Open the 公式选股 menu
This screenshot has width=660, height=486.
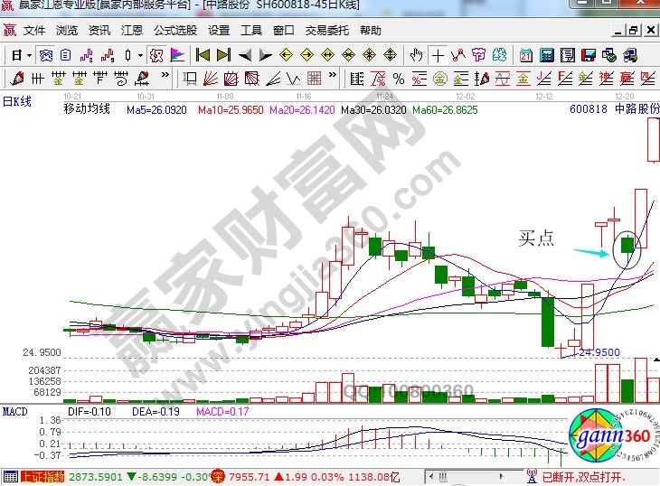174,30
